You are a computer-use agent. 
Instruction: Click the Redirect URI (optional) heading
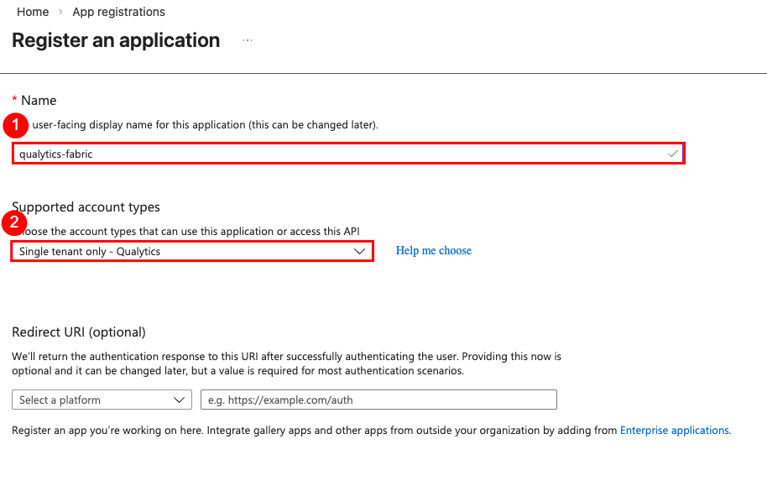click(79, 332)
